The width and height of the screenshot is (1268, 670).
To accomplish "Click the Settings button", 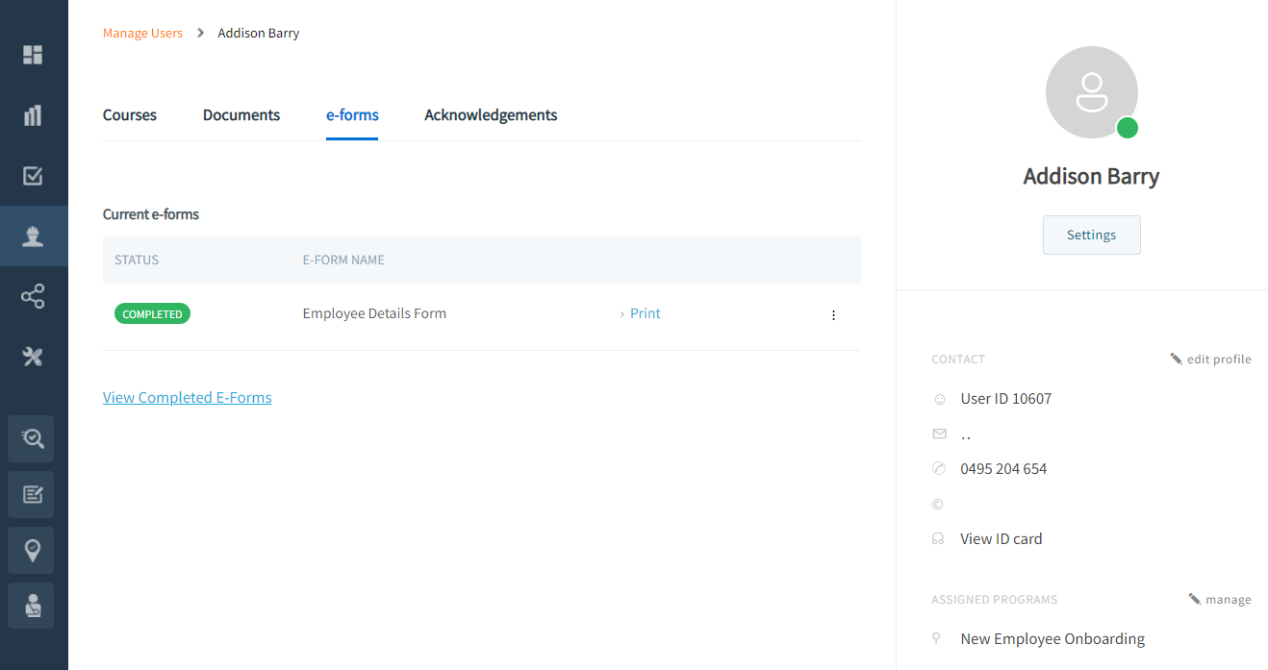I will click(x=1091, y=236).
